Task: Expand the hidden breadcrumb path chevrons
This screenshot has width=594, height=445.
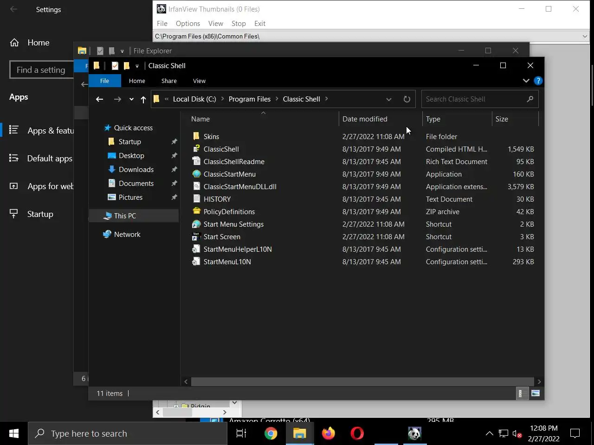Action: point(167,99)
